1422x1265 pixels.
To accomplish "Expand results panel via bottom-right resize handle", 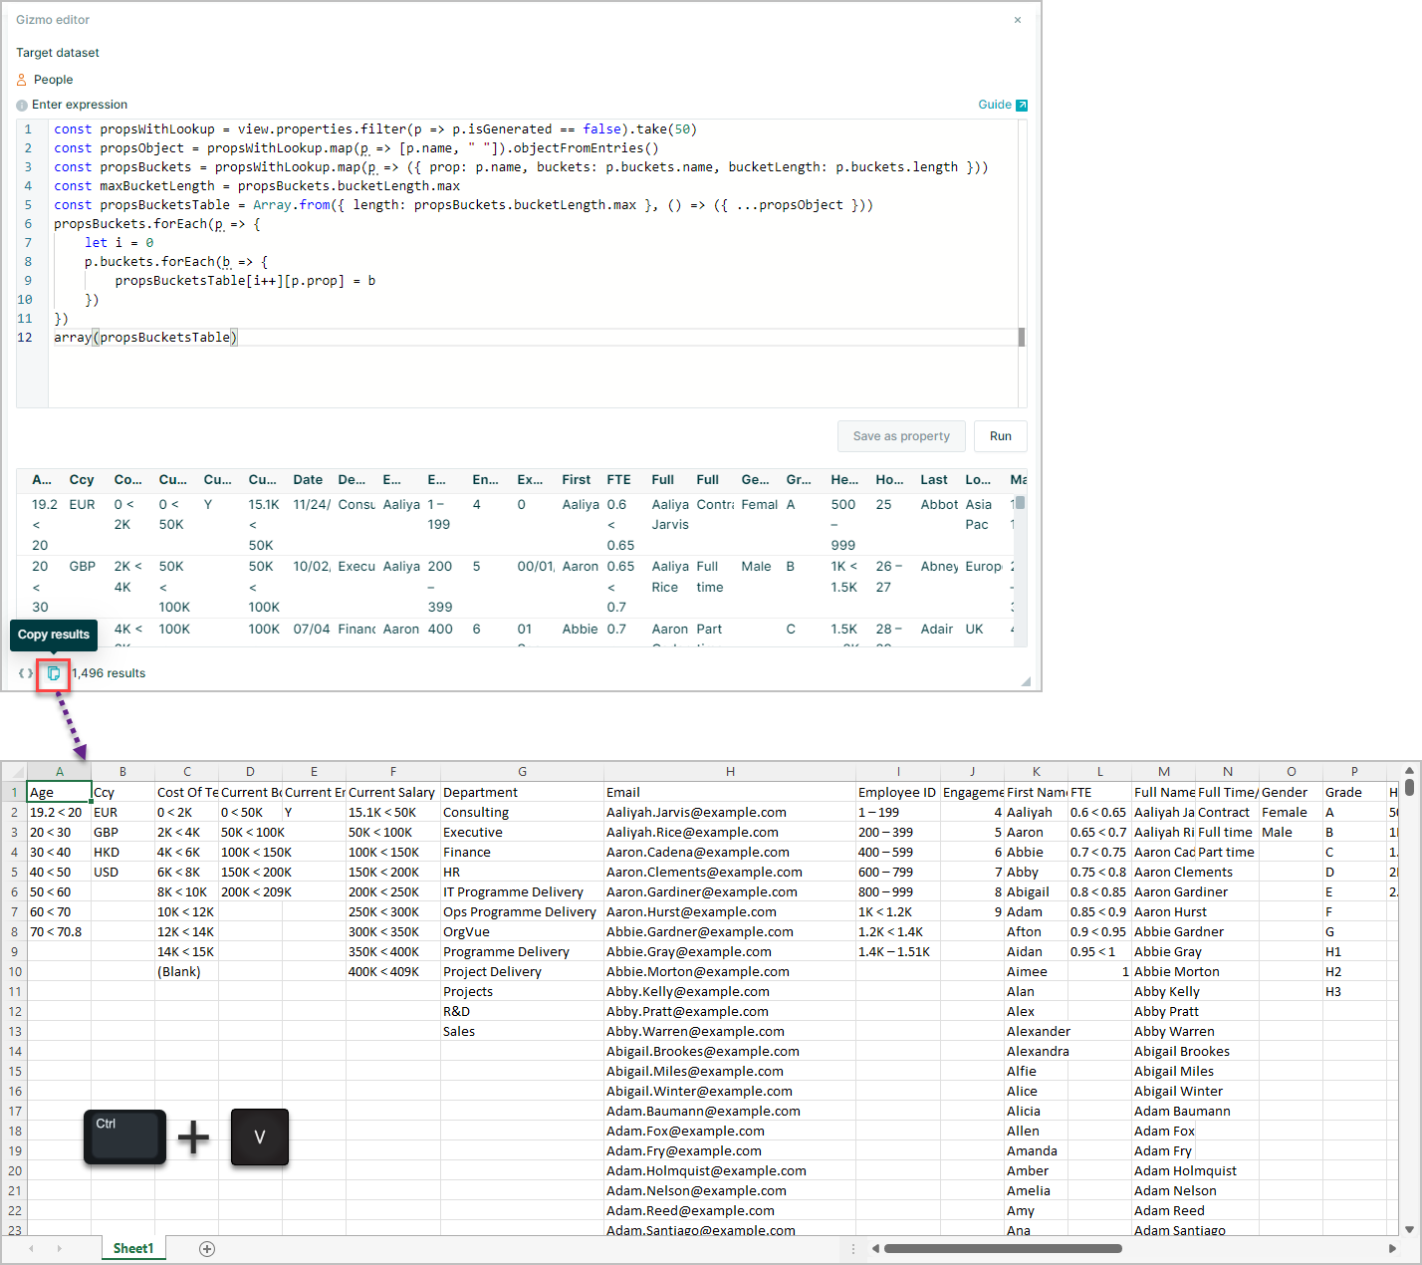I will [1026, 682].
